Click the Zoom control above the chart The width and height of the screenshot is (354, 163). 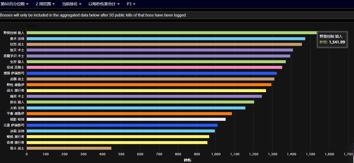[32, 26]
